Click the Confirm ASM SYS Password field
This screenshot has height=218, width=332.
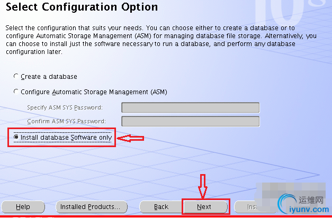(190, 121)
